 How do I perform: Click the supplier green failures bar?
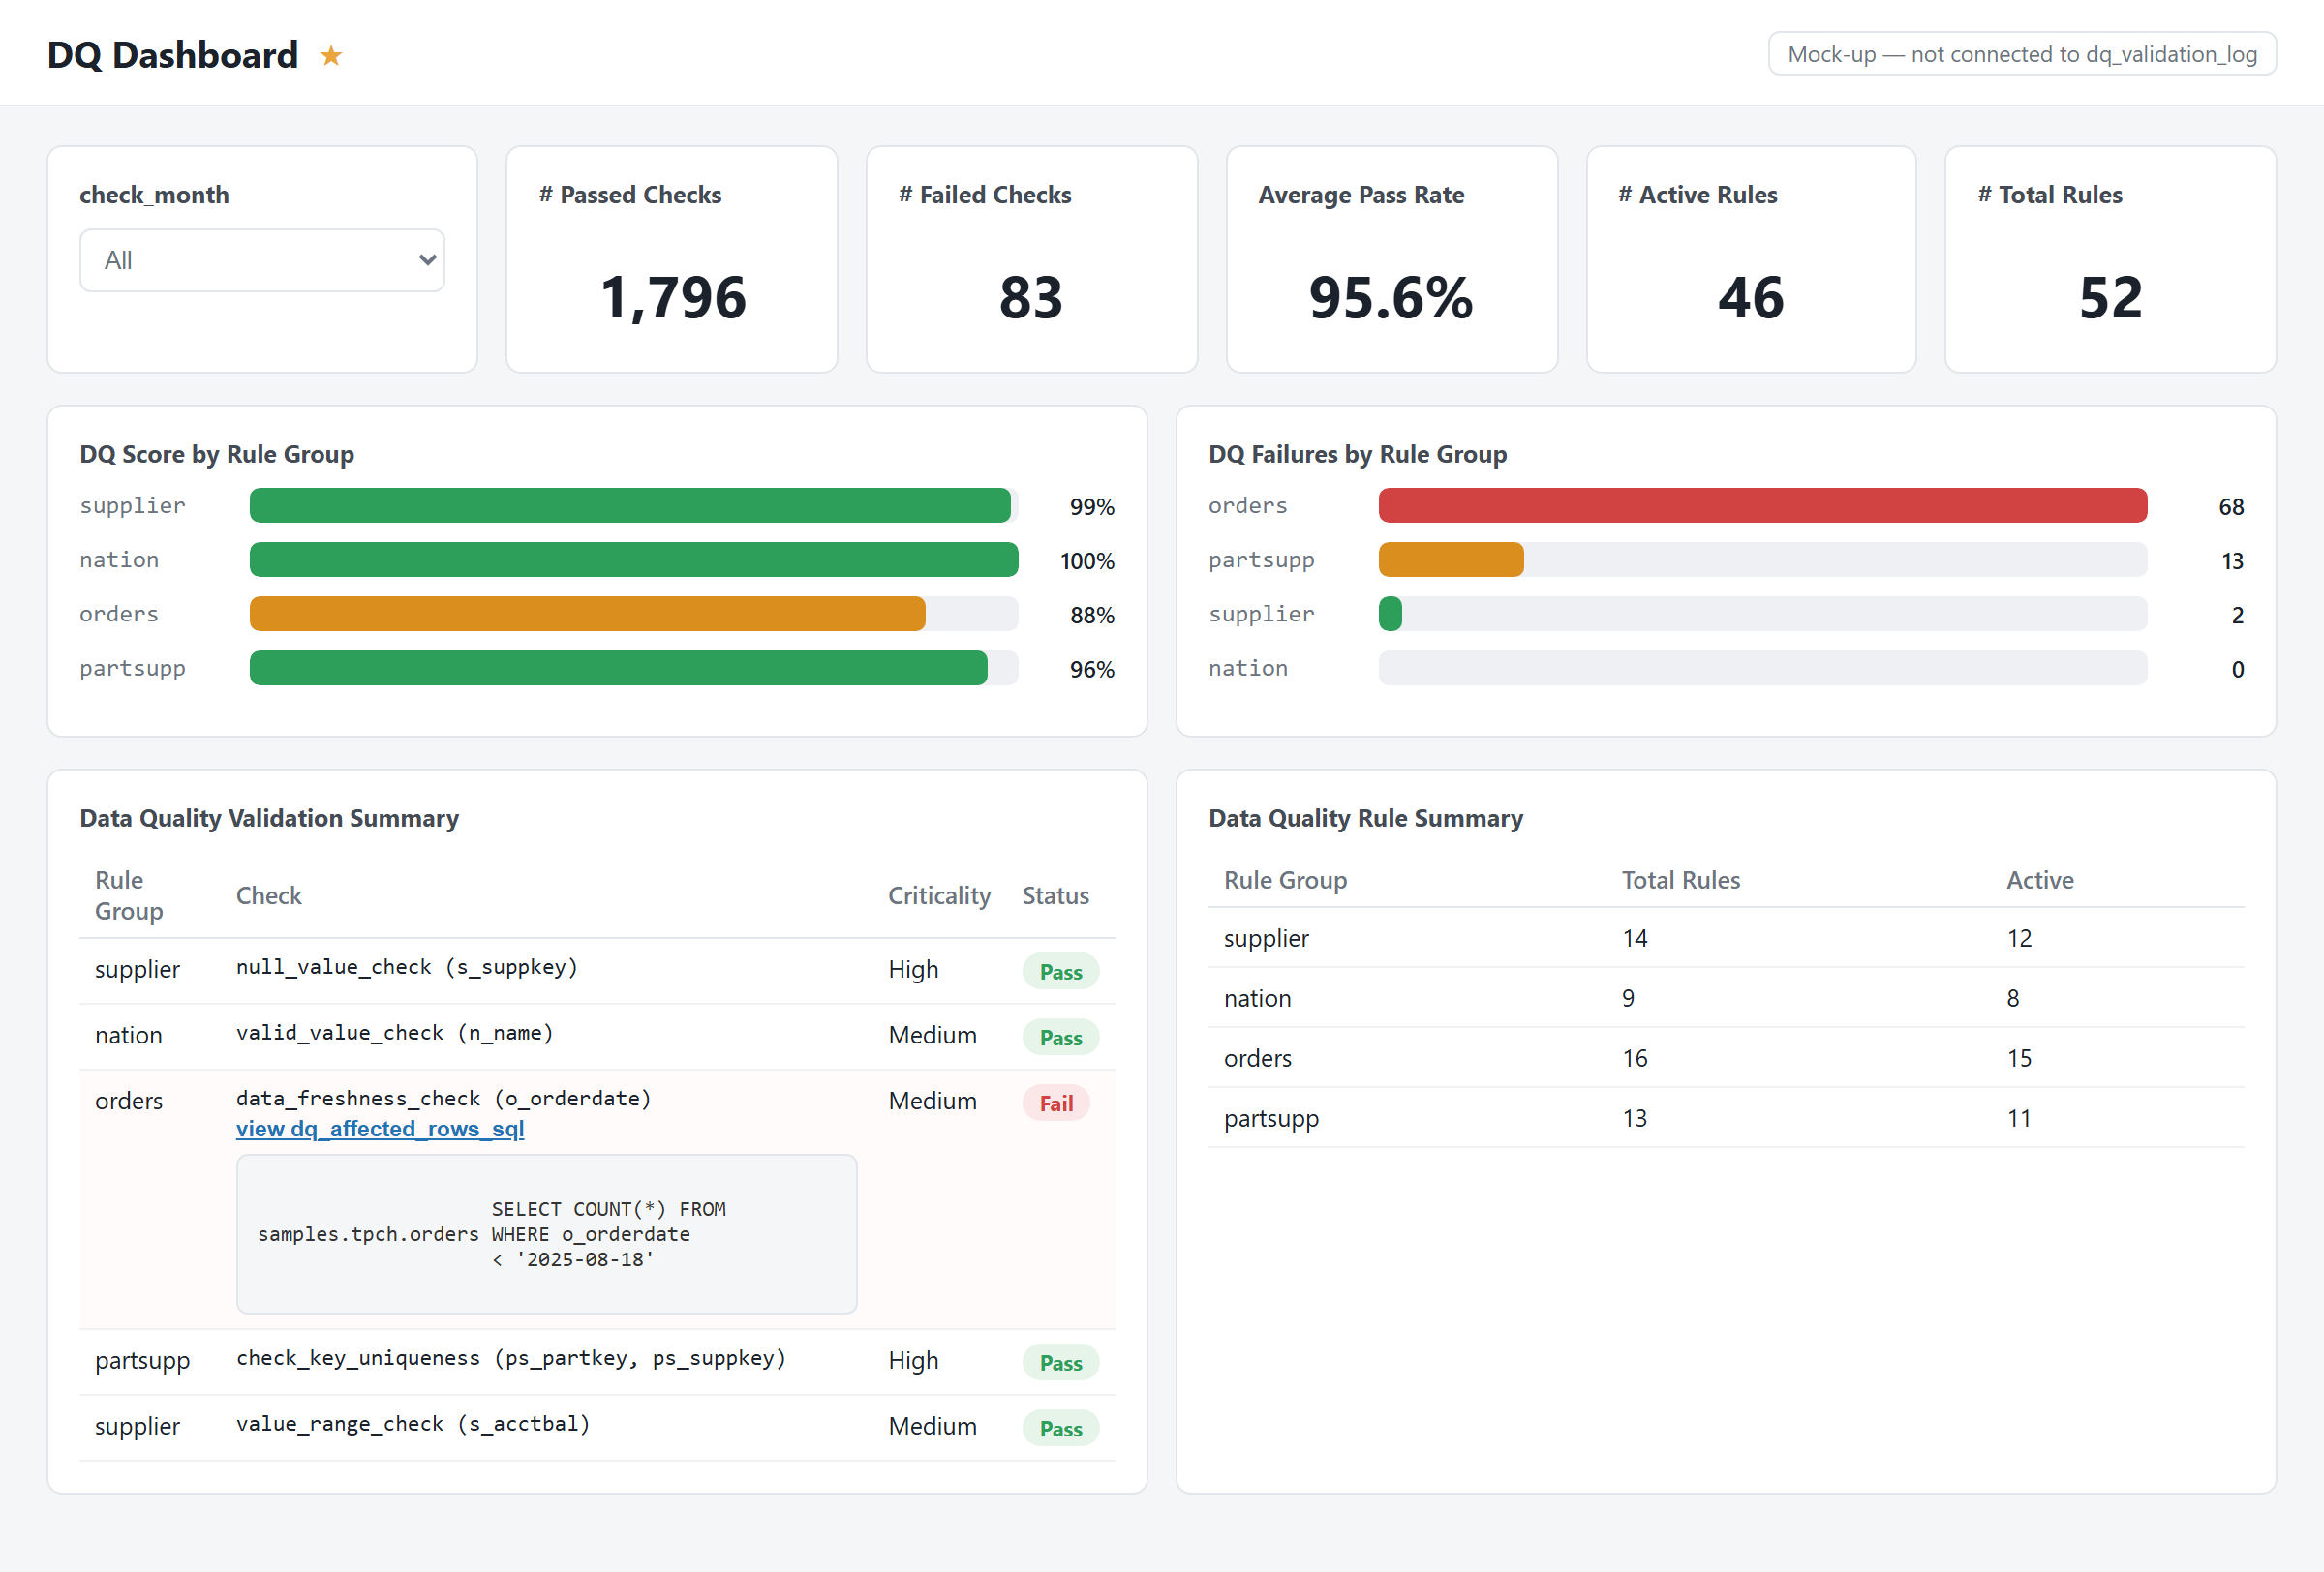click(1390, 614)
